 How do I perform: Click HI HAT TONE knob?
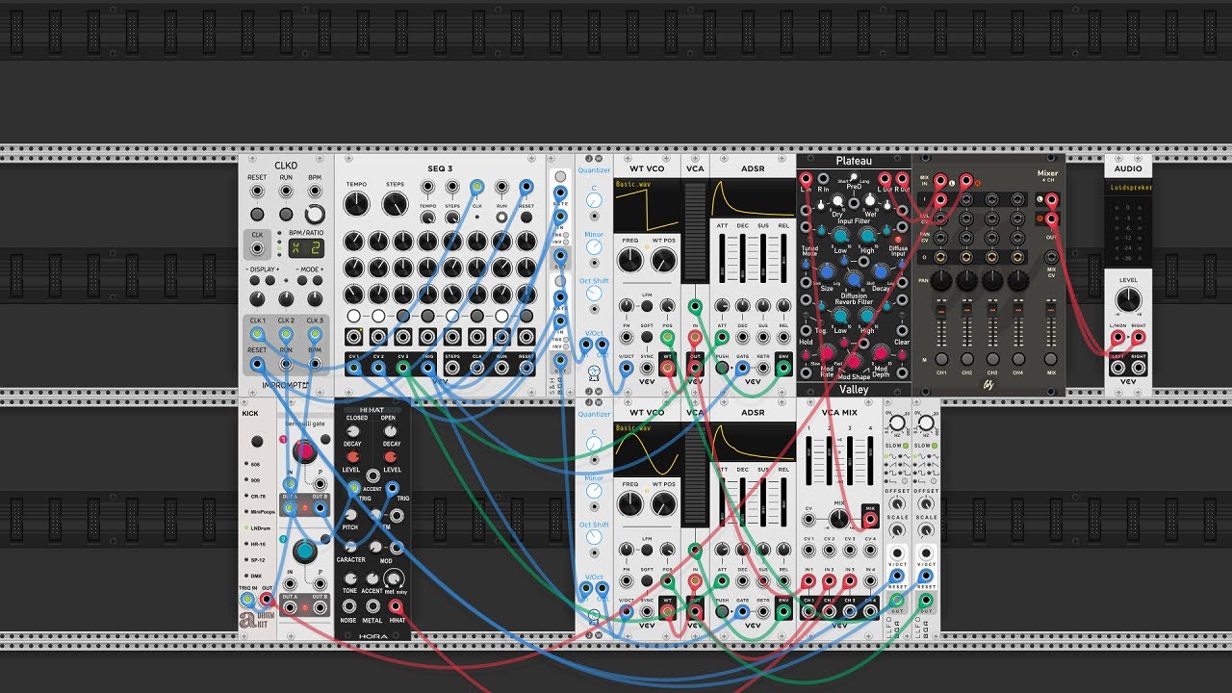coord(349,577)
